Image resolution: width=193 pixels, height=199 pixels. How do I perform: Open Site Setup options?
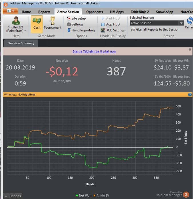tap(76, 18)
